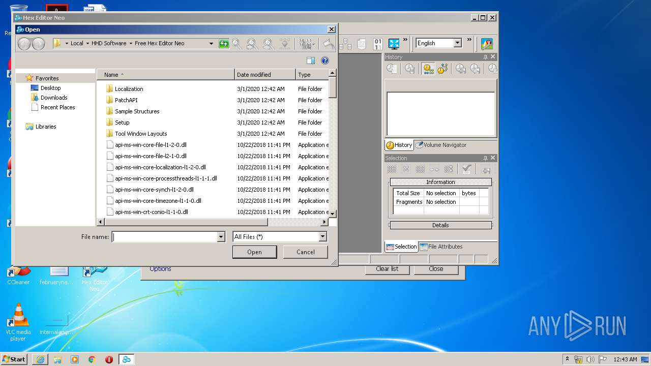Click the help question mark icon
Screen dimensions: 651x366
pos(325,60)
